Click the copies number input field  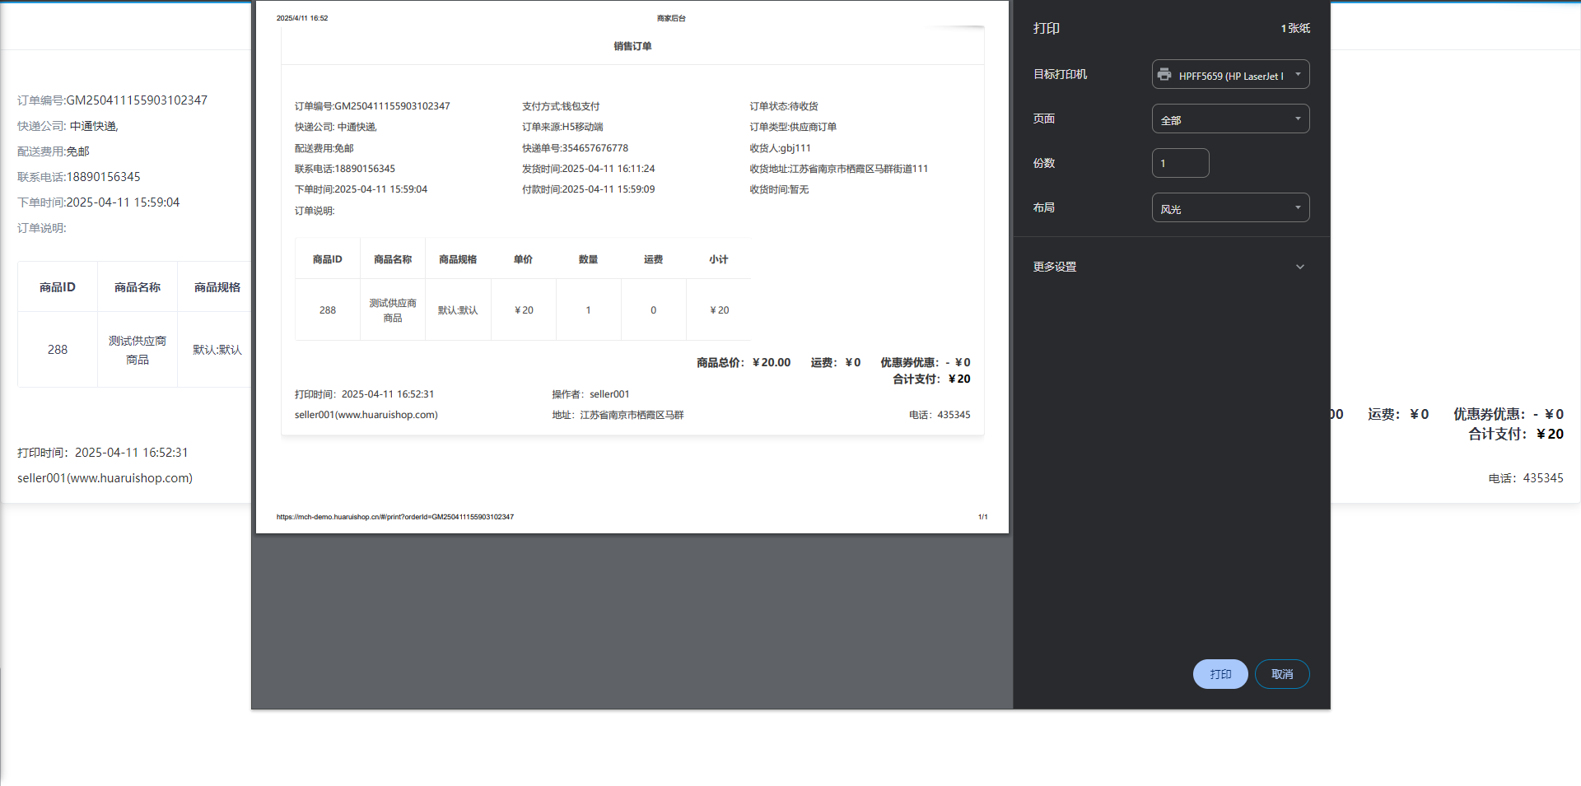pyautogui.click(x=1180, y=163)
